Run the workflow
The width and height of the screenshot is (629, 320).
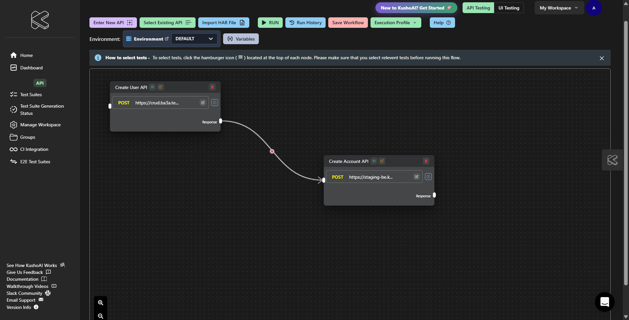[x=270, y=23]
